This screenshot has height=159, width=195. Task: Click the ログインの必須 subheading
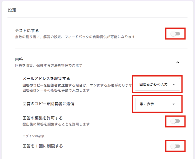33,136
